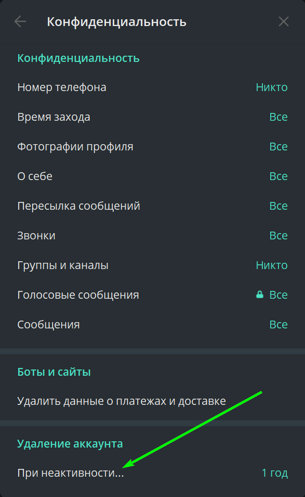Select the О себе row
Image resolution: width=305 pixels, height=497 pixels.
153,176
